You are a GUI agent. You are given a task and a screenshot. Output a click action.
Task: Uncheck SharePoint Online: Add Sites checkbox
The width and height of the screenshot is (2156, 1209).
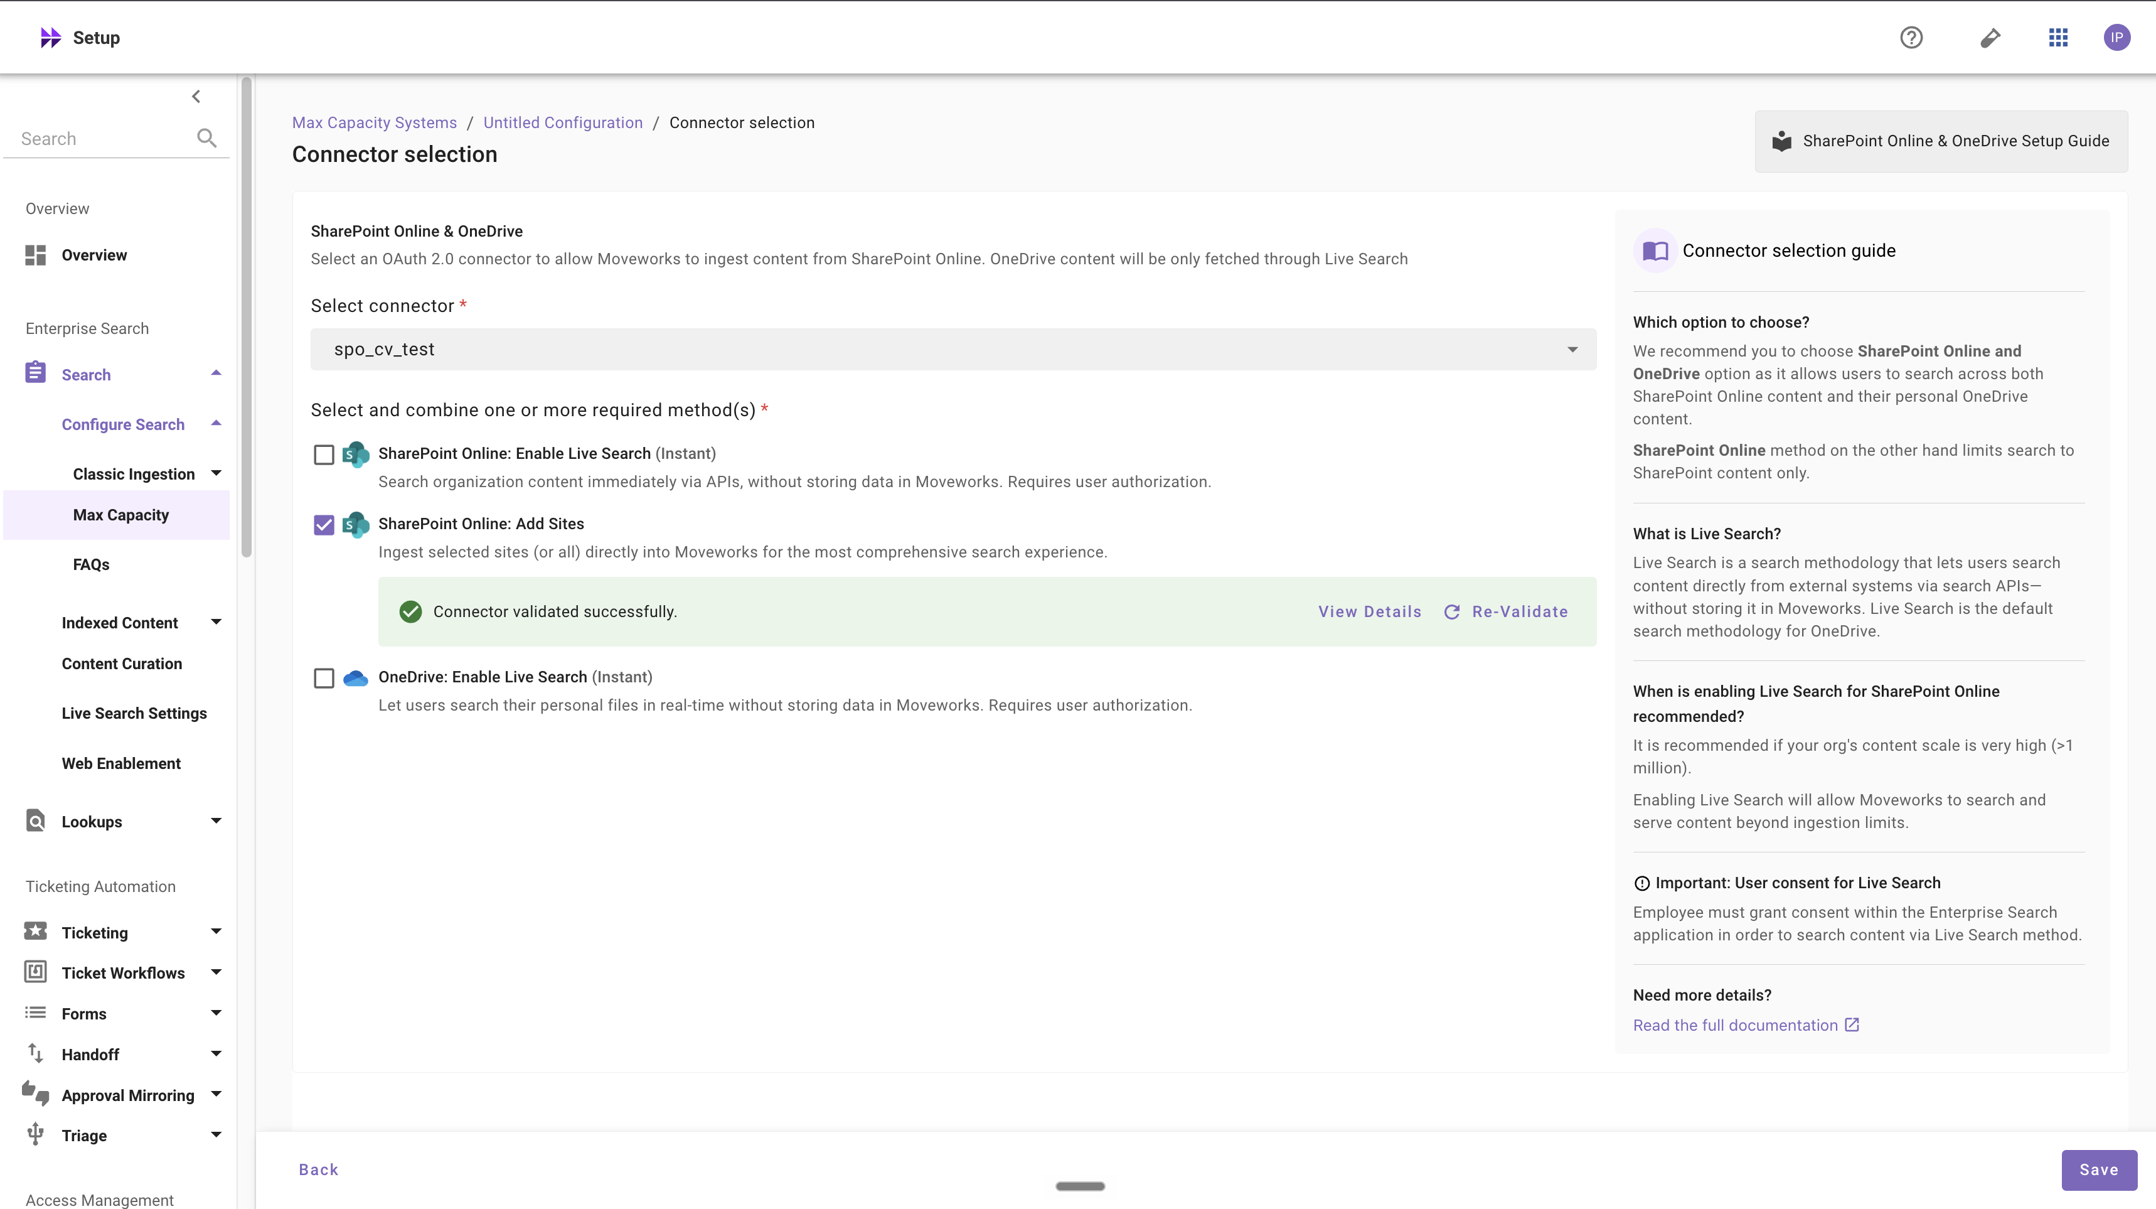[x=324, y=525]
